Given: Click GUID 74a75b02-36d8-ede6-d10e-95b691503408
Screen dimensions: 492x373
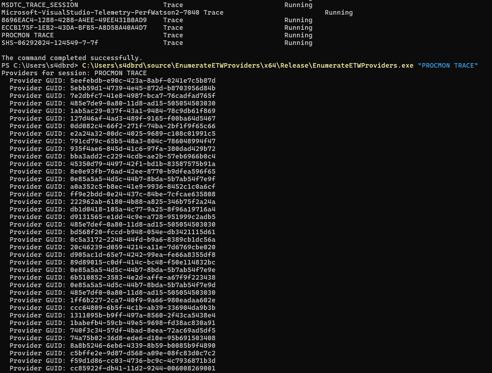Looking at the screenshot, I should 143,338.
